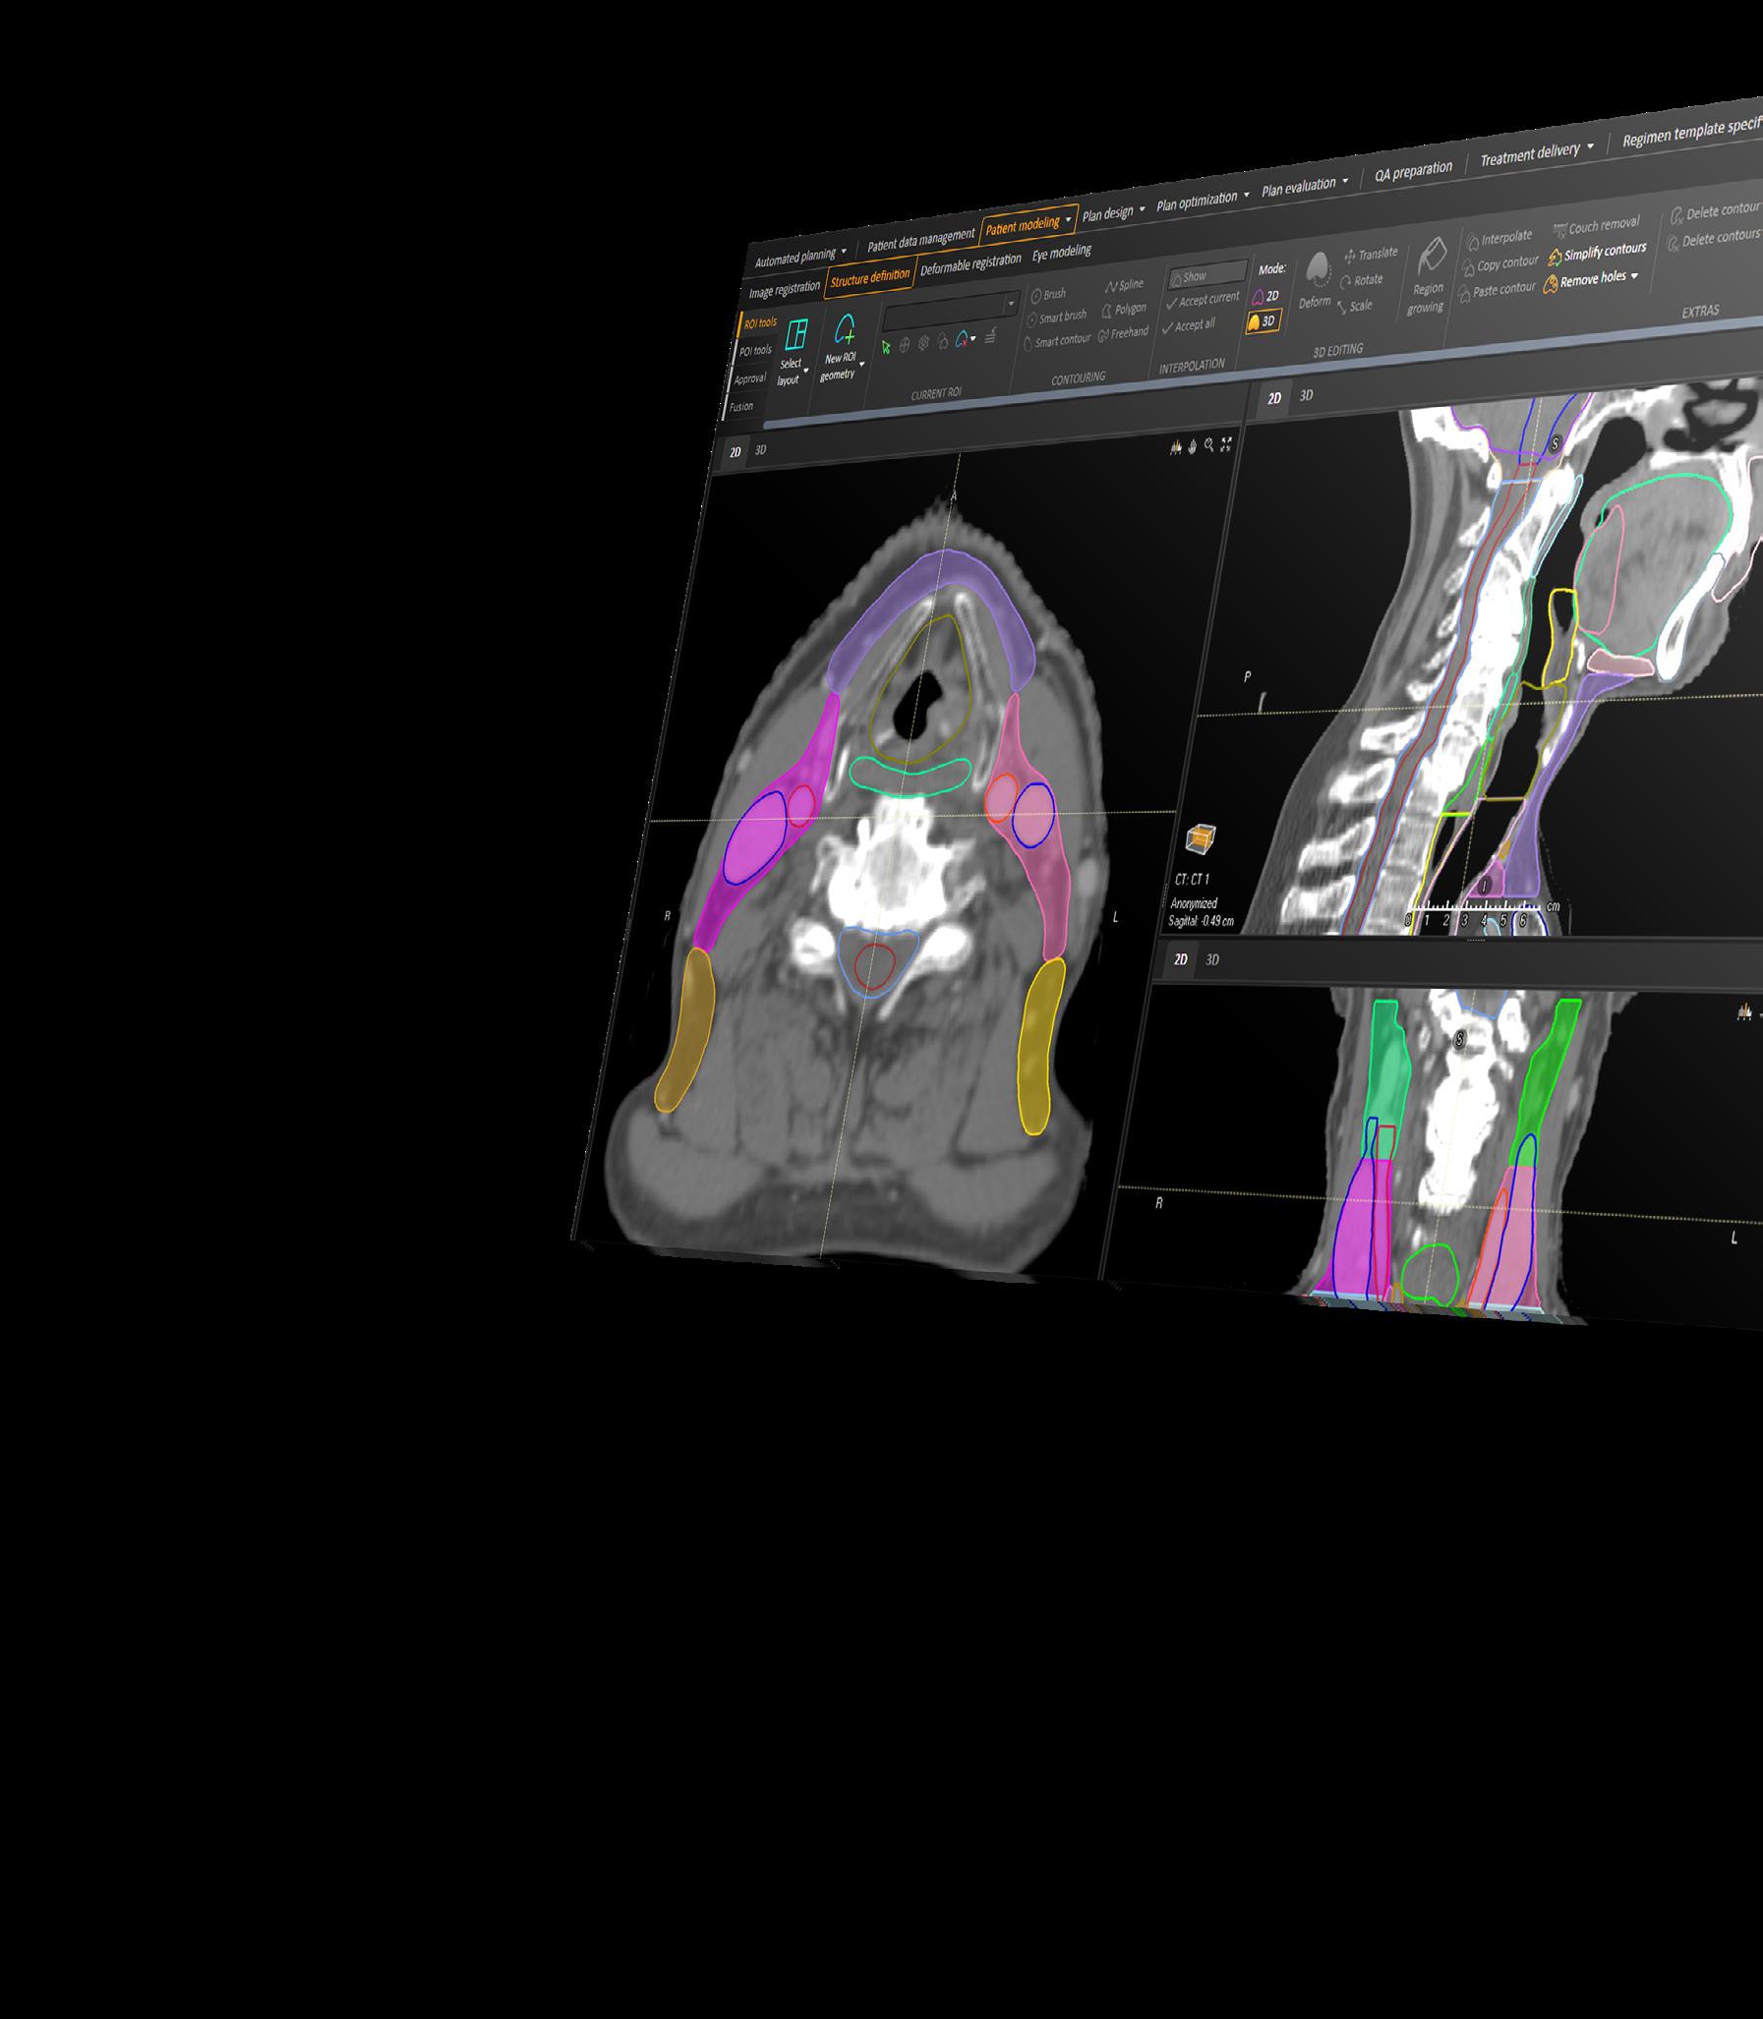Select the green arrow pointer tool

(x=887, y=346)
